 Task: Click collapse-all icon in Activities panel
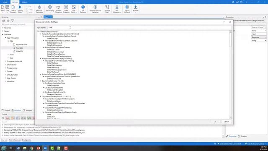coord(8,21)
